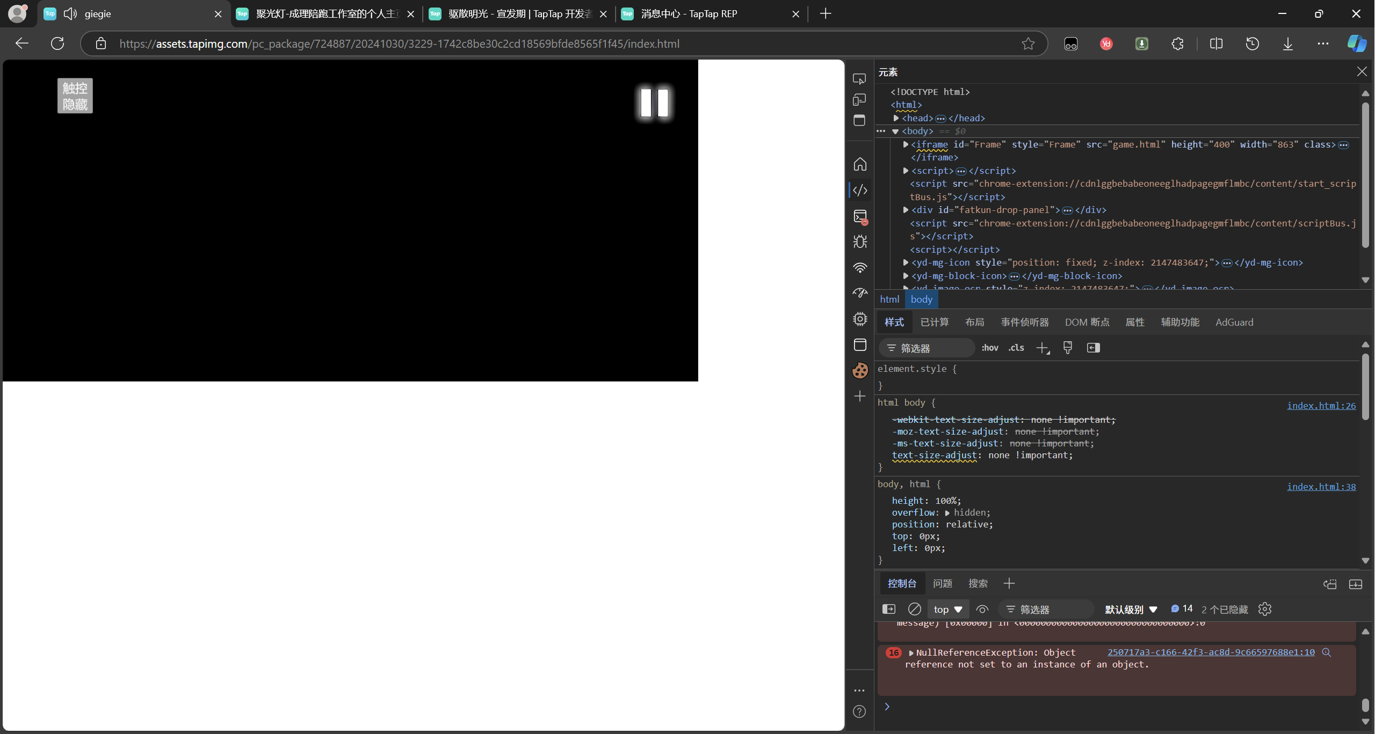The height and width of the screenshot is (734, 1375).
Task: Mute the giegie tab audio speaker icon
Action: click(70, 13)
